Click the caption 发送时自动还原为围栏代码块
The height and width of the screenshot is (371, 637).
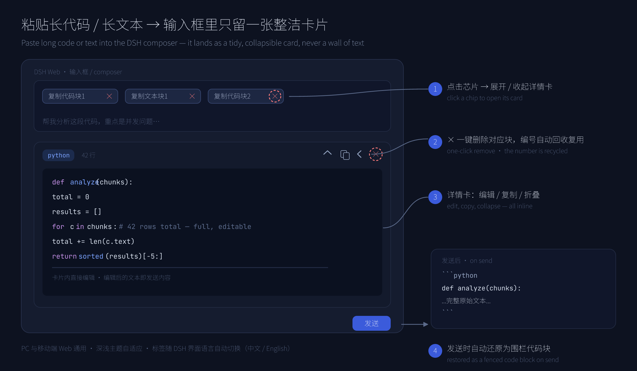499,348
